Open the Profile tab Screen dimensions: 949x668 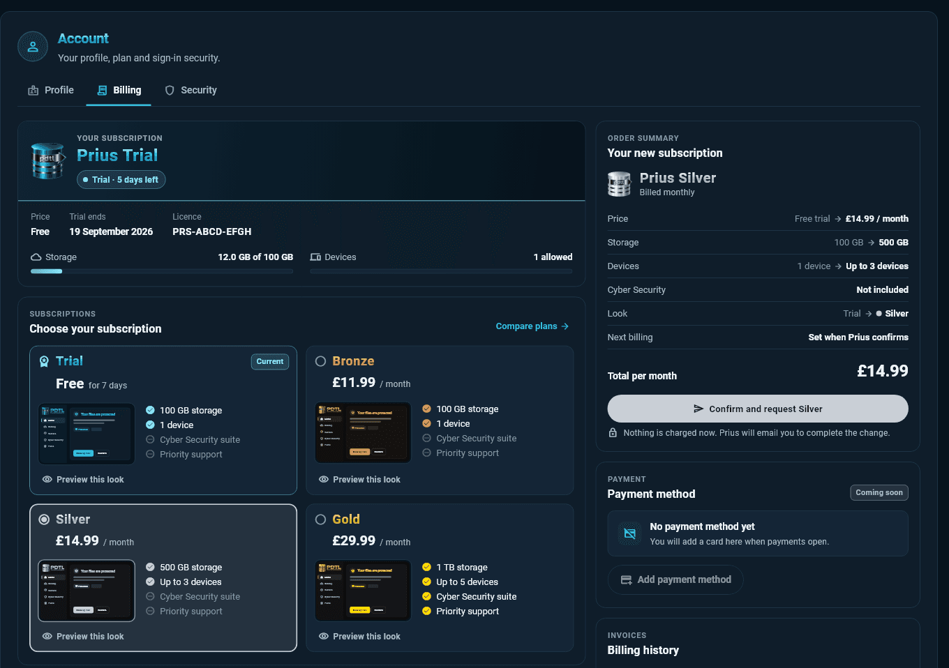pyautogui.click(x=51, y=91)
